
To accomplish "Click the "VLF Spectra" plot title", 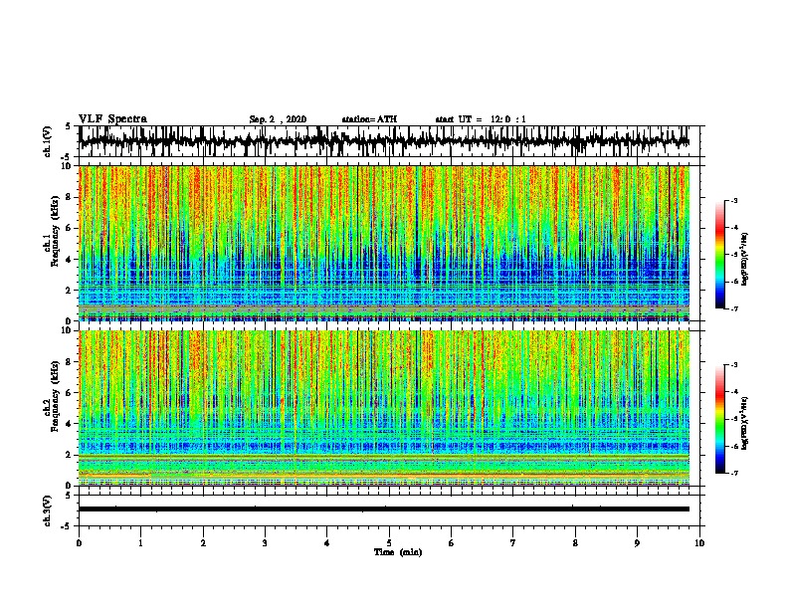I will point(112,118).
